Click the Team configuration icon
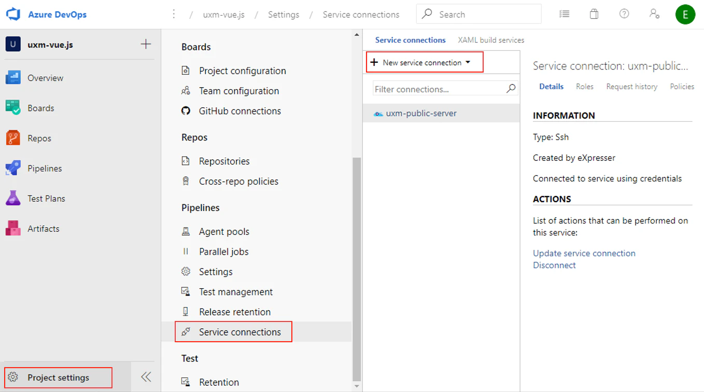Image resolution: width=704 pixels, height=392 pixels. (186, 91)
